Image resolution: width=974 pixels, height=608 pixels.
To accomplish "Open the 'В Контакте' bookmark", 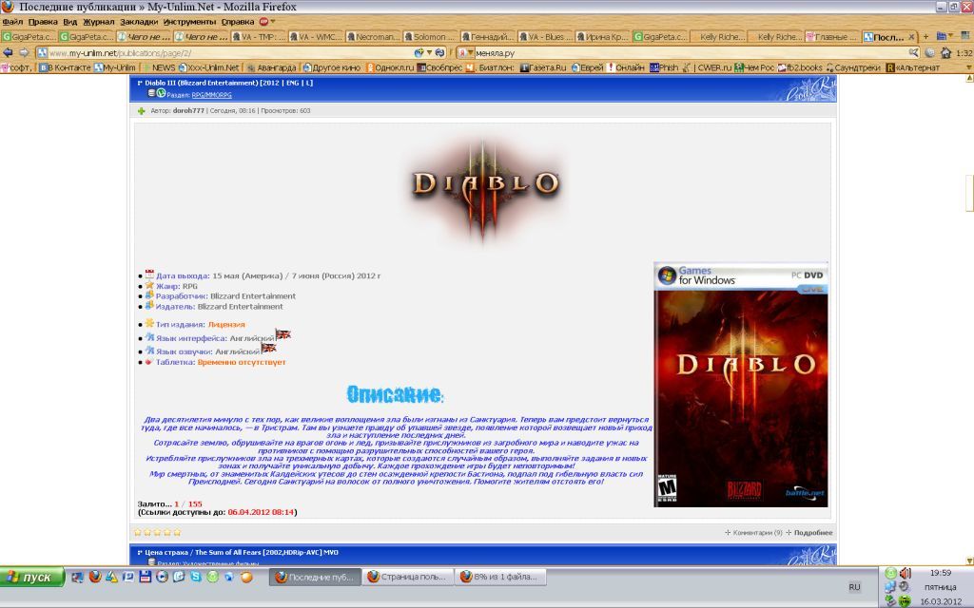I will pos(66,67).
